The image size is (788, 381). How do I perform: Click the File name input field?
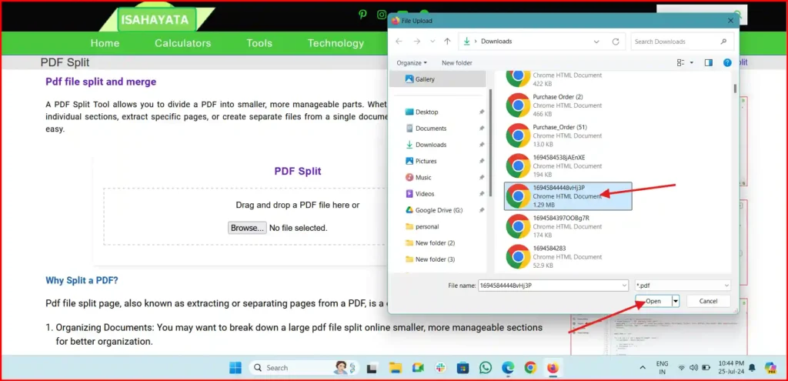click(553, 286)
